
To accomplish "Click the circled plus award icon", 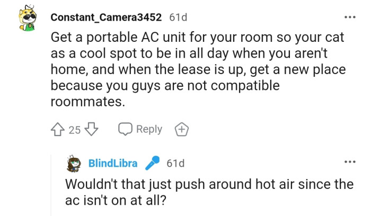I will tap(181, 129).
